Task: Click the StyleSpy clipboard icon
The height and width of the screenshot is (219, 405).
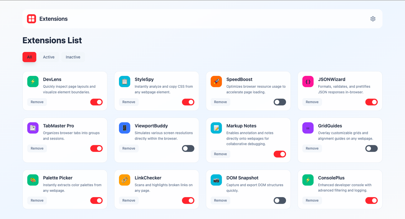Action: coord(125,82)
